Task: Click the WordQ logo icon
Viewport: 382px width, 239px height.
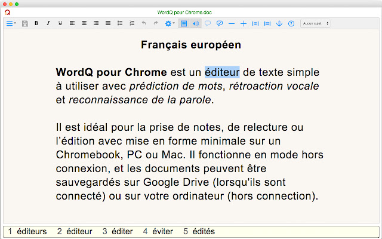Action: click(x=8, y=12)
